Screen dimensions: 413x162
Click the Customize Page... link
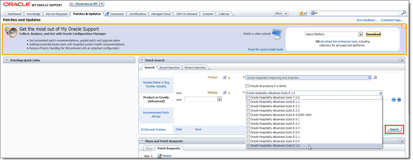click(x=392, y=20)
